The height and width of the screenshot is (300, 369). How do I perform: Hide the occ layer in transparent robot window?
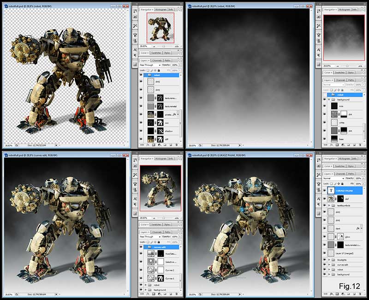tap(141, 123)
